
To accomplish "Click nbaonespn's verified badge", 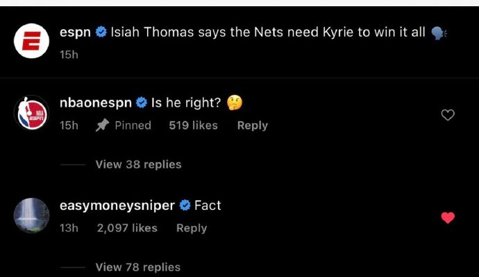I will tap(141, 103).
